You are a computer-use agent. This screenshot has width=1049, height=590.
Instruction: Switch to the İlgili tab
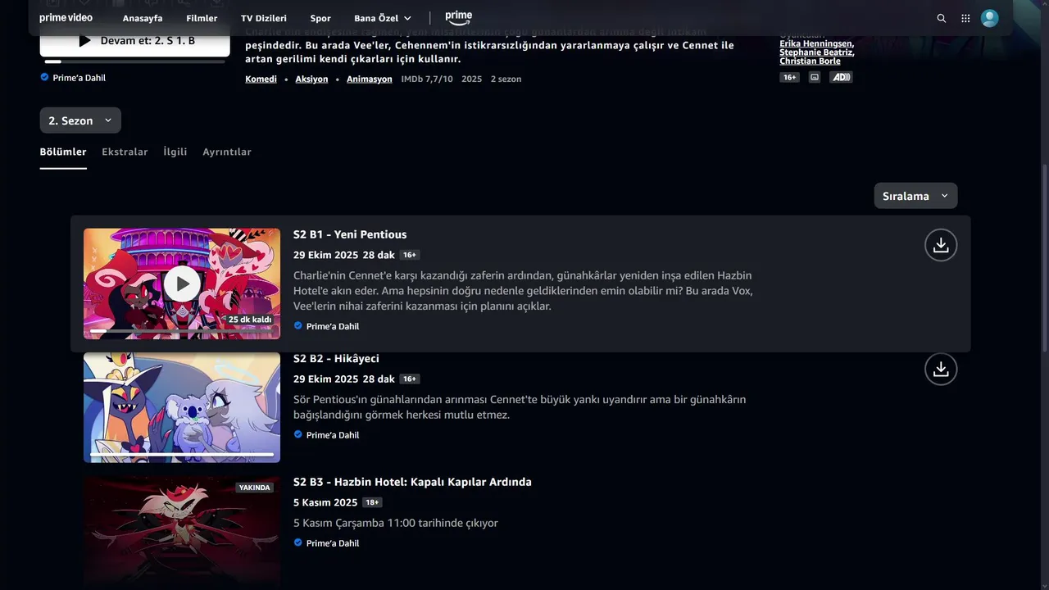click(x=175, y=152)
